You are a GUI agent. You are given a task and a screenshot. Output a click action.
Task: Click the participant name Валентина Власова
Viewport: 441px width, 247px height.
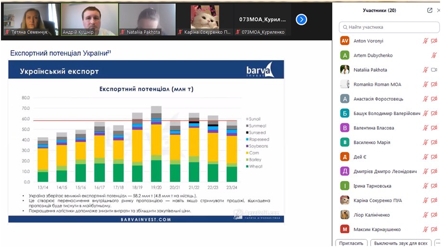pos(374,128)
